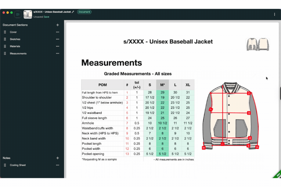This screenshot has height=187, width=281.
Task: Click the M* size column header
Action: [x=162, y=85]
